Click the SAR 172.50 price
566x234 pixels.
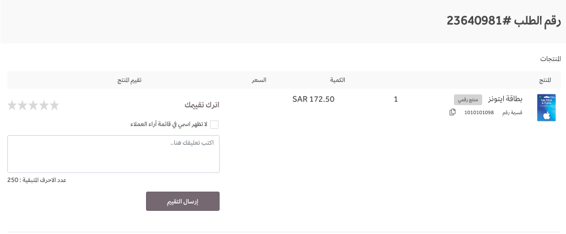(314, 99)
